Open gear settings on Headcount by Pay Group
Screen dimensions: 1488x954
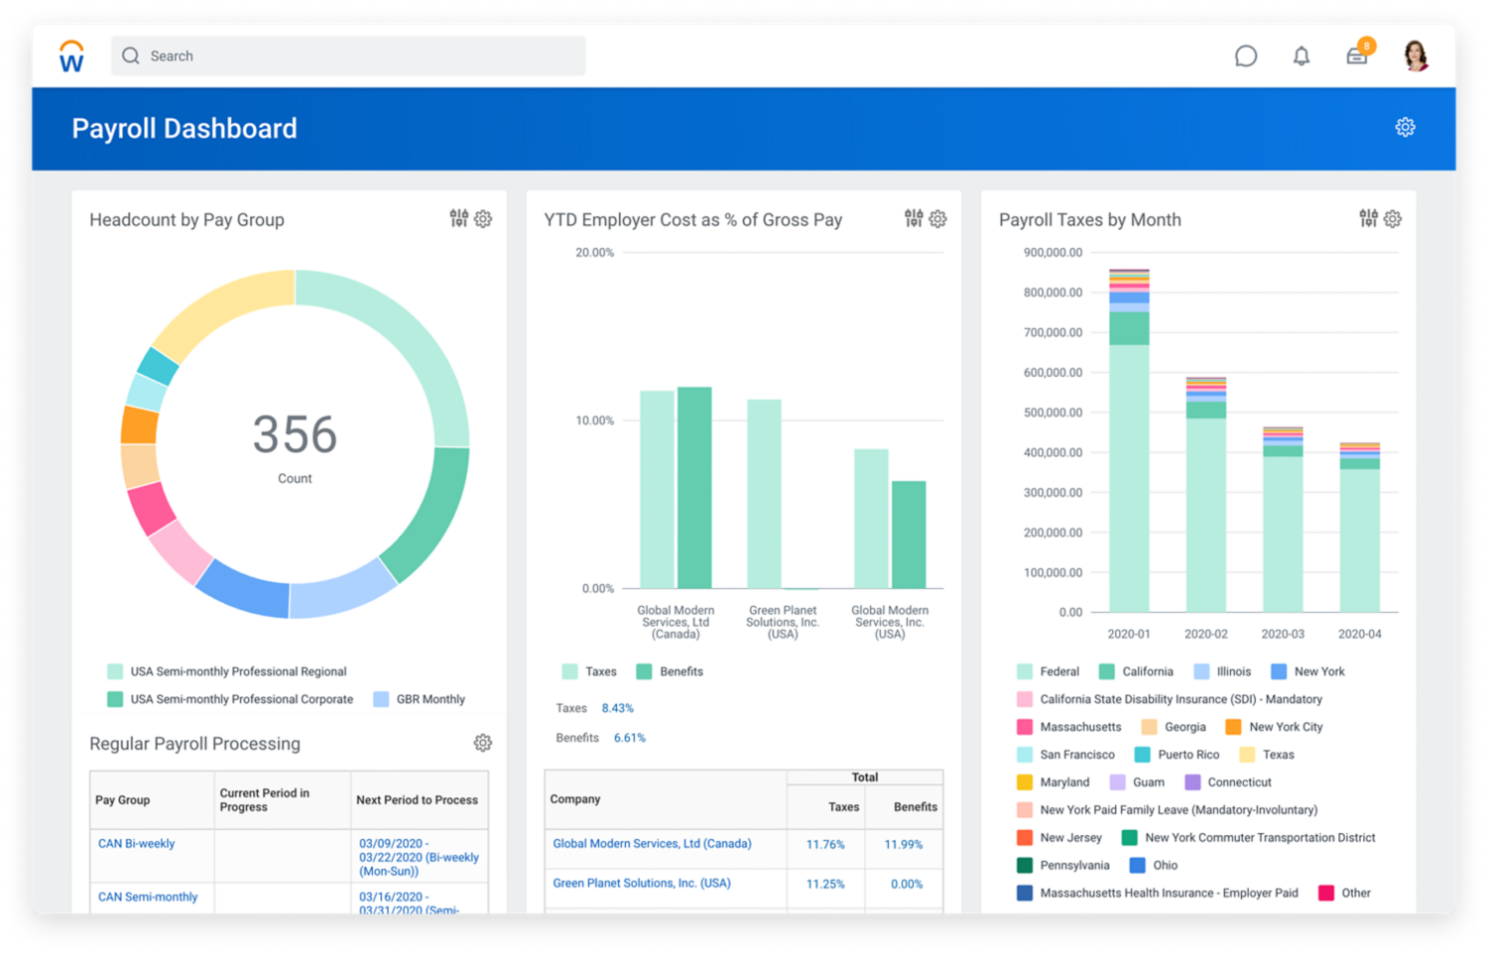(483, 219)
